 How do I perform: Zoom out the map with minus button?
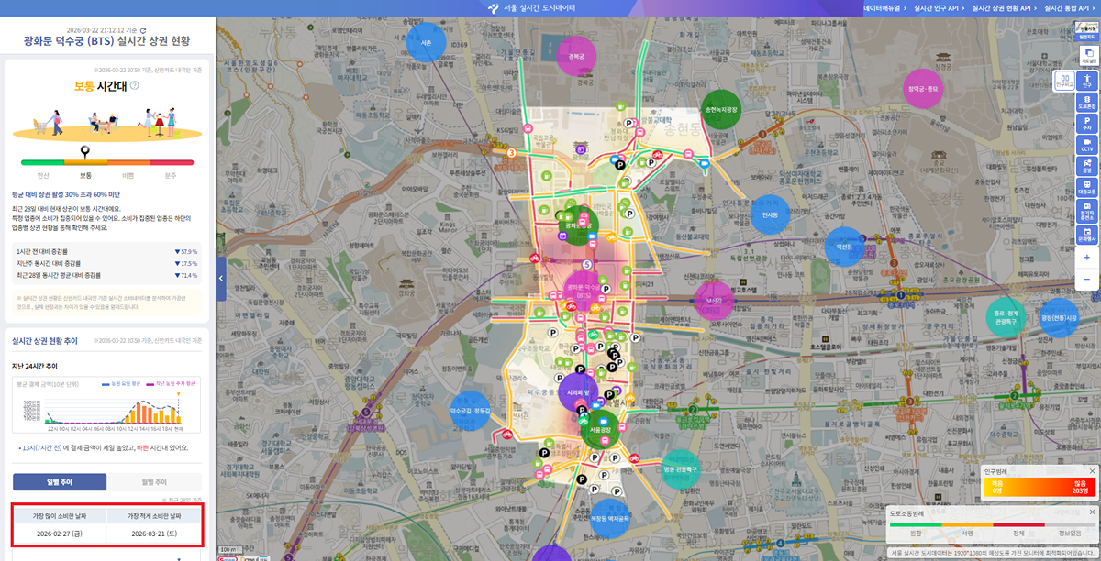1087,280
